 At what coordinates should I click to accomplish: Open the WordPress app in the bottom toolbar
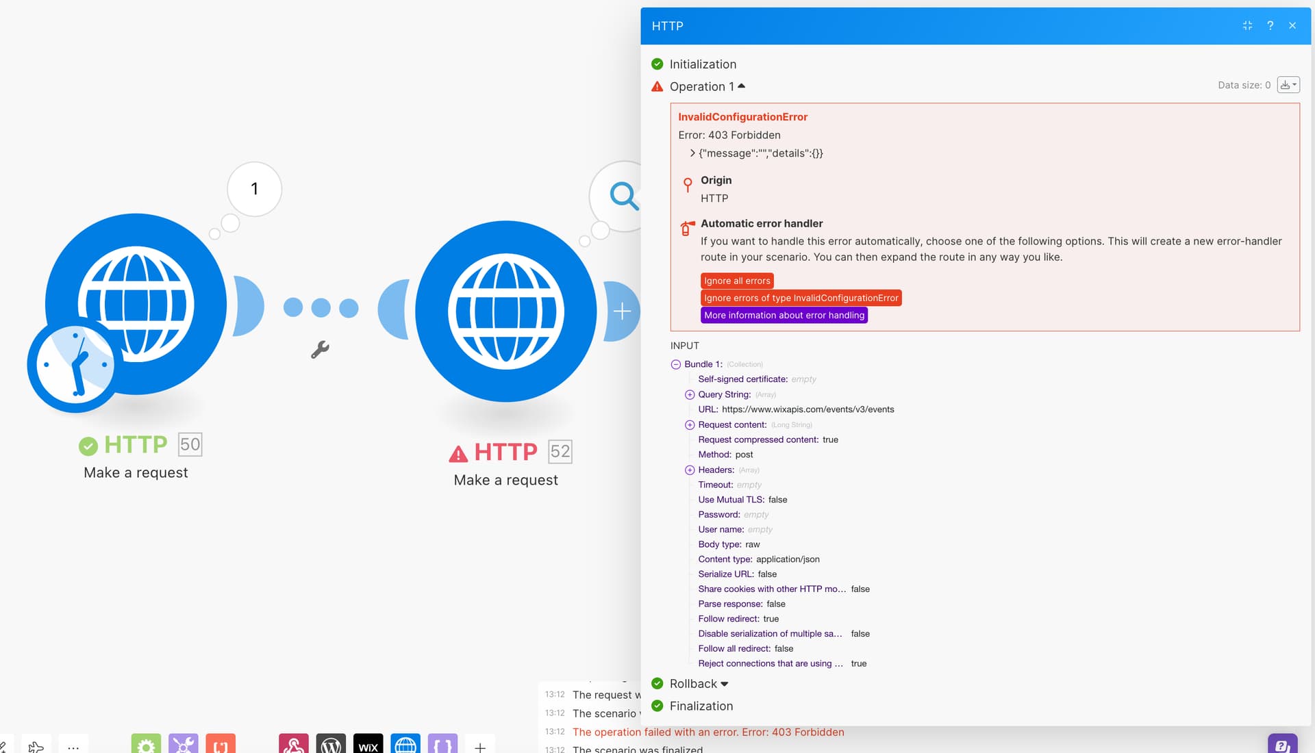click(331, 745)
